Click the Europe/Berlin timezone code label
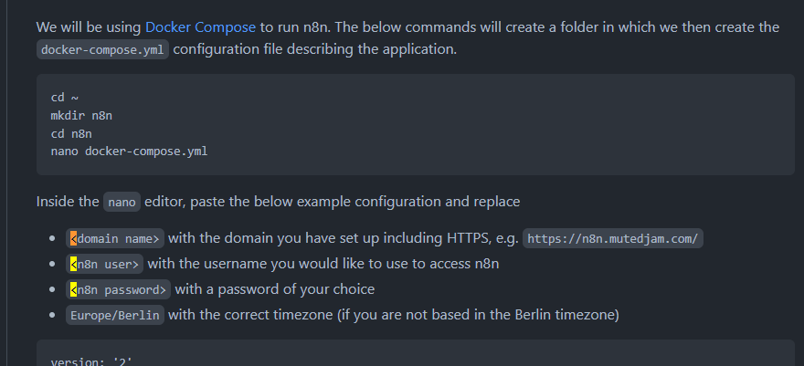 click(x=115, y=316)
